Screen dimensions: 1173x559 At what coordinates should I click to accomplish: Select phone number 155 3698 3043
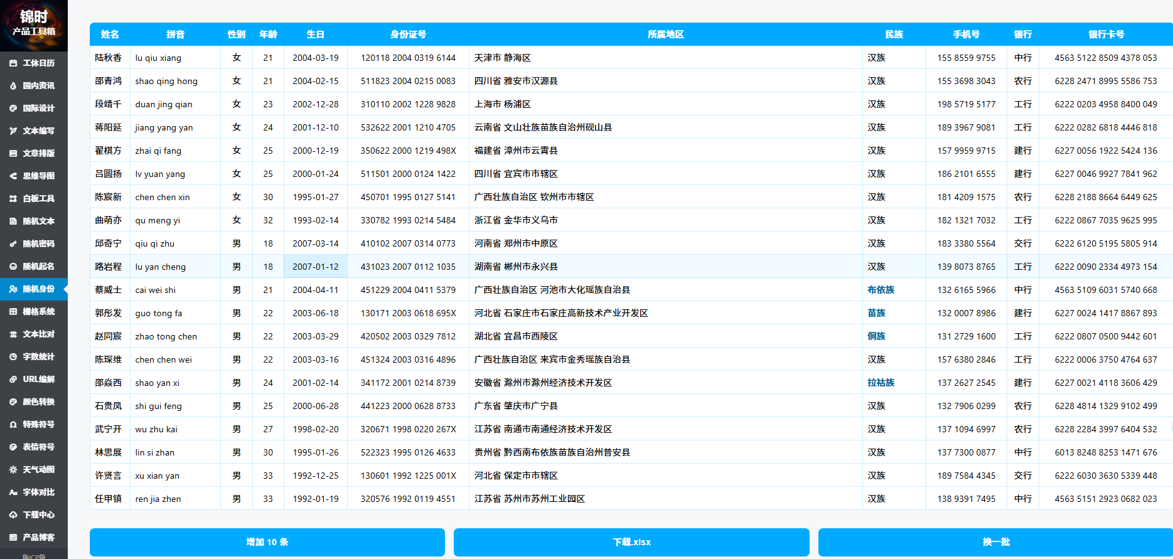[x=967, y=81]
